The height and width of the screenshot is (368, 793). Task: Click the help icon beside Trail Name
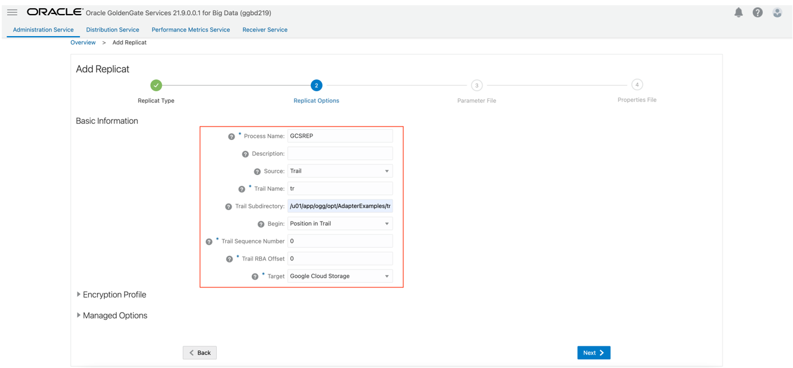coord(242,189)
